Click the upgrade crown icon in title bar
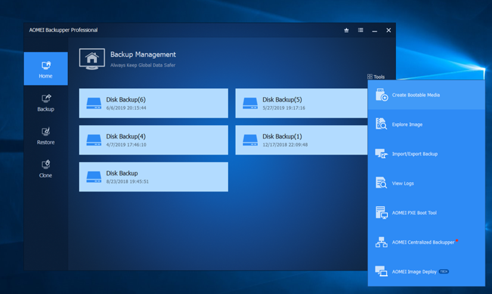This screenshot has height=294, width=492. [347, 30]
